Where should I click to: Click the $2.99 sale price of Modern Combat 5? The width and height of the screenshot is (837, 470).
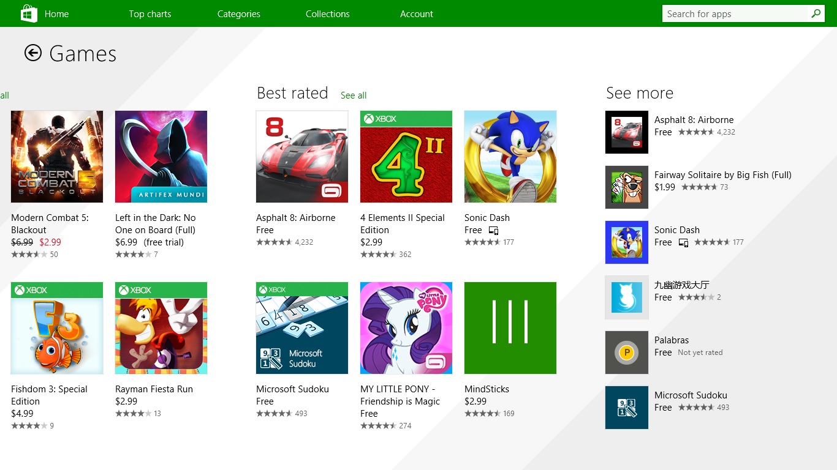50,242
